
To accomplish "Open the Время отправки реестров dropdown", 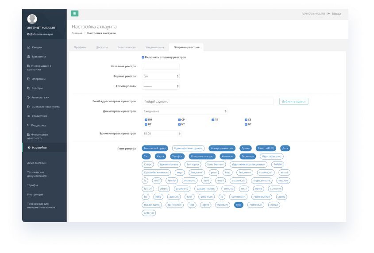I will click(162, 134).
